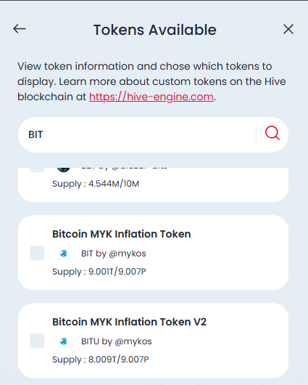Viewport: 308px width, 385px height.
Task: Enable the Bitcoin MYK Inflation Token V2 checkbox
Action: 37,341
